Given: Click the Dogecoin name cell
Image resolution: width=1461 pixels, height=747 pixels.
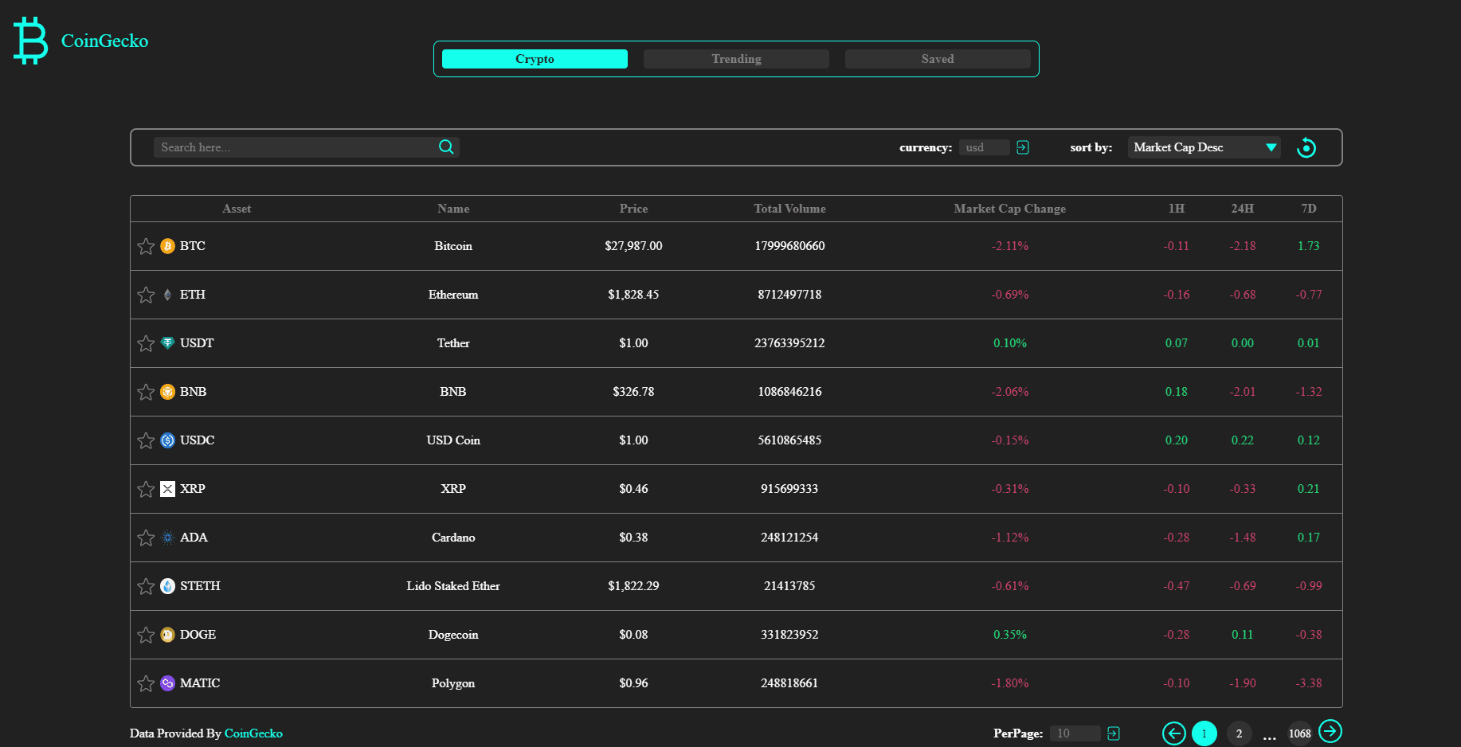Looking at the screenshot, I should click(453, 635).
